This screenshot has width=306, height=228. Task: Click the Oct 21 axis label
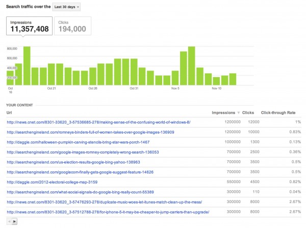point(52,88)
